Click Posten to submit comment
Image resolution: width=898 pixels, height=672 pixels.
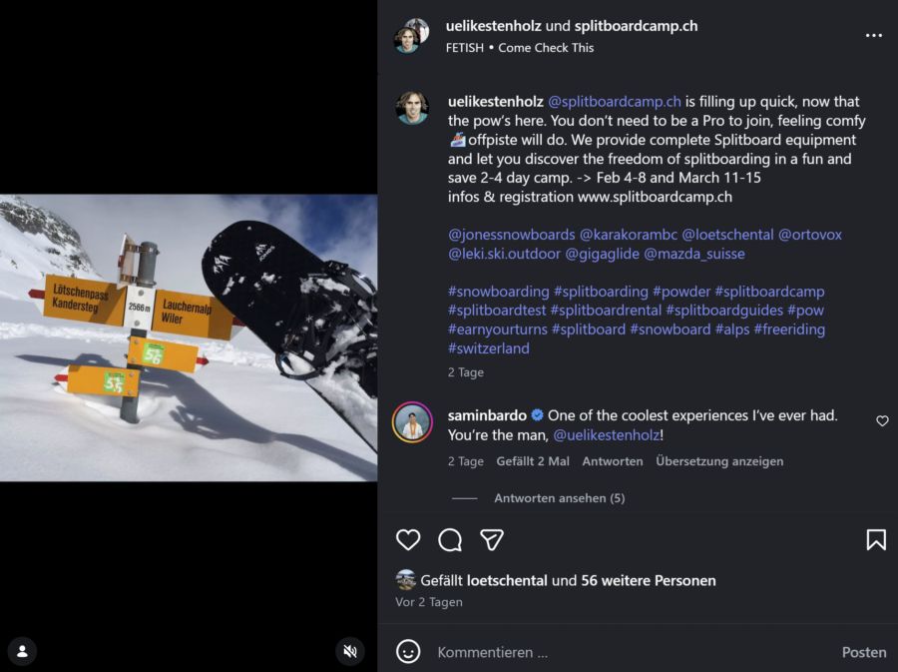[x=863, y=652]
